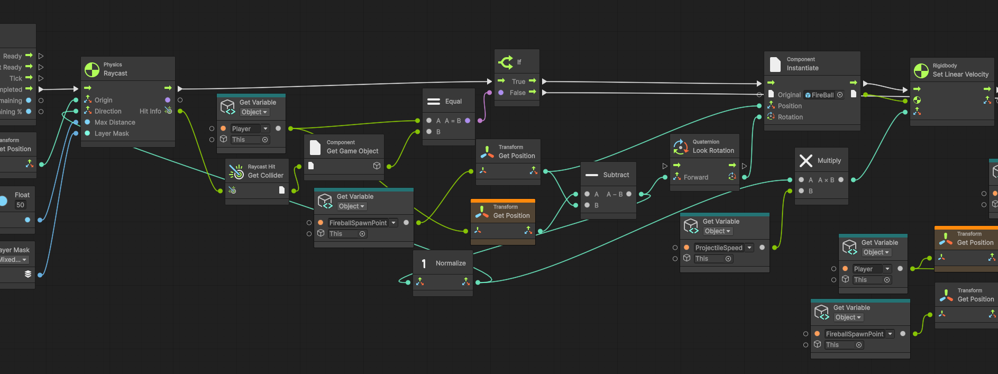Select the Multiply node's X icon
Viewport: 998px width, 374px height.
pos(806,161)
